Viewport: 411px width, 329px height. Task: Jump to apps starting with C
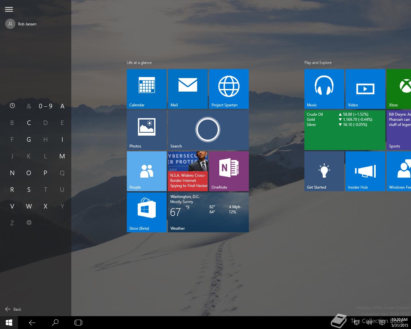[x=29, y=123]
